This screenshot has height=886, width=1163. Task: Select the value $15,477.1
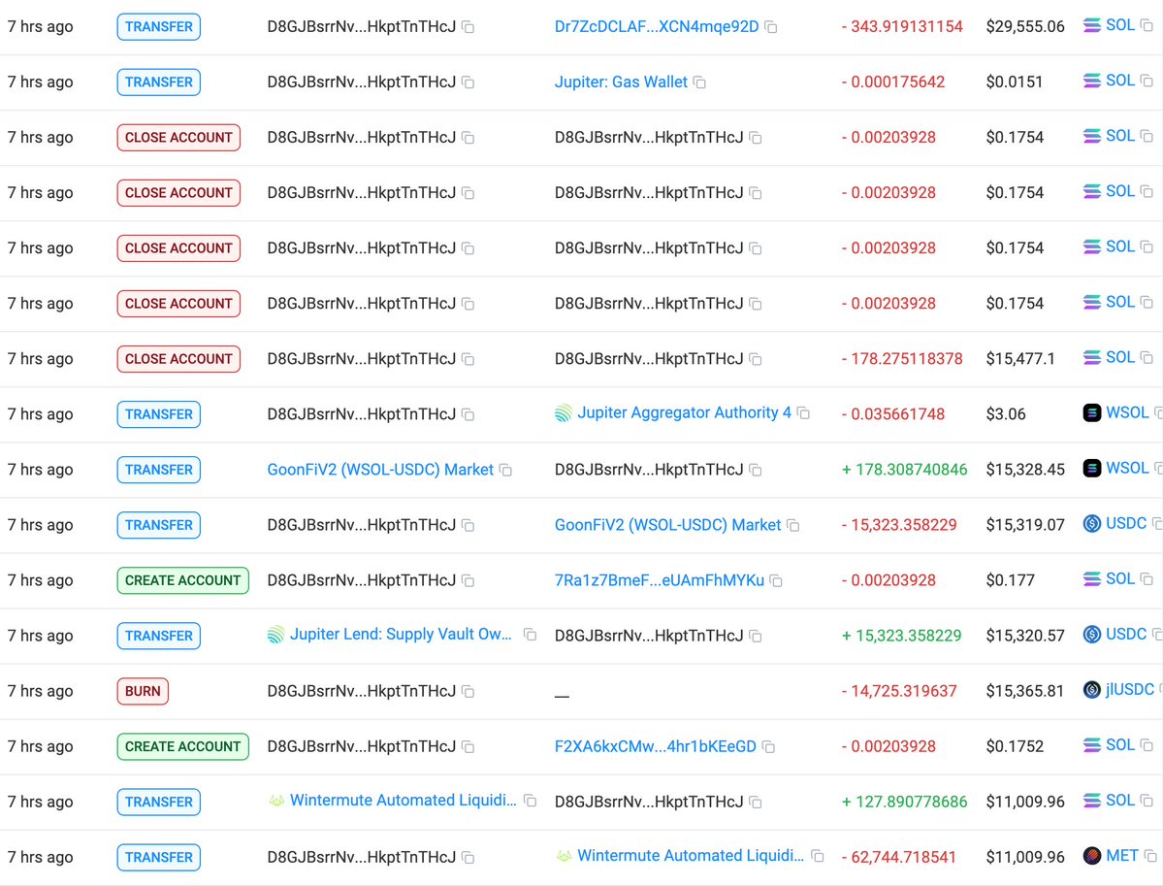(x=1019, y=359)
